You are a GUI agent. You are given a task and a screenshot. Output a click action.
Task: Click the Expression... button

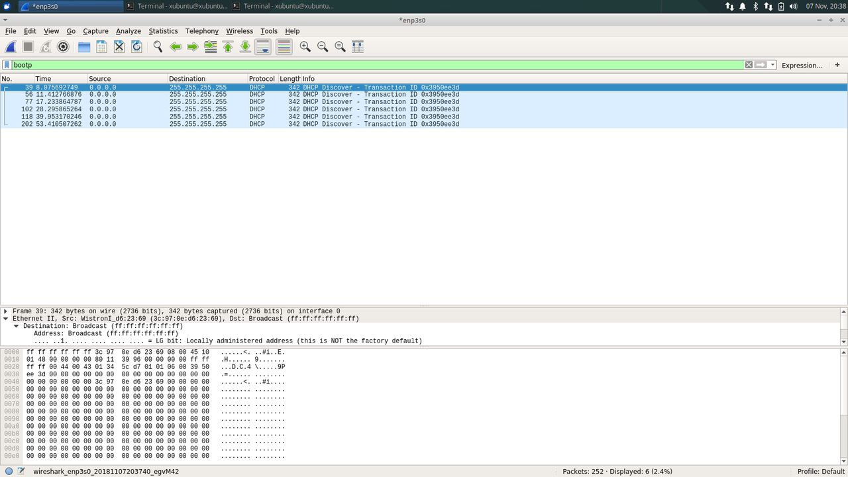pyautogui.click(x=802, y=65)
